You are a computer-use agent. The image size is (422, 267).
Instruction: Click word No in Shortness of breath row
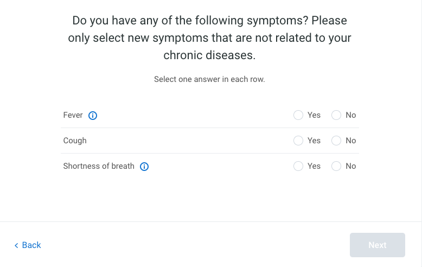click(x=351, y=166)
